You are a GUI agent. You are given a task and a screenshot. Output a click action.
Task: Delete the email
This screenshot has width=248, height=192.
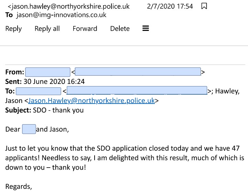tap(120, 29)
